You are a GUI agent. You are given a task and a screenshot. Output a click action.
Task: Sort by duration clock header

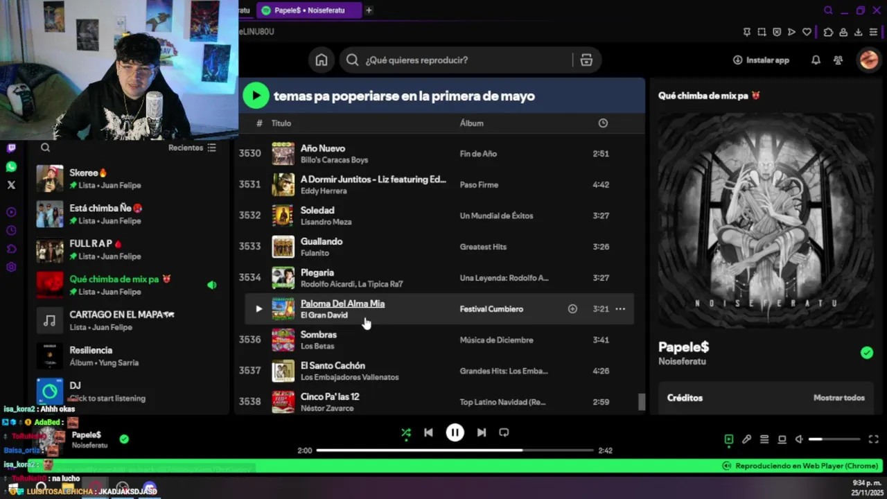603,123
